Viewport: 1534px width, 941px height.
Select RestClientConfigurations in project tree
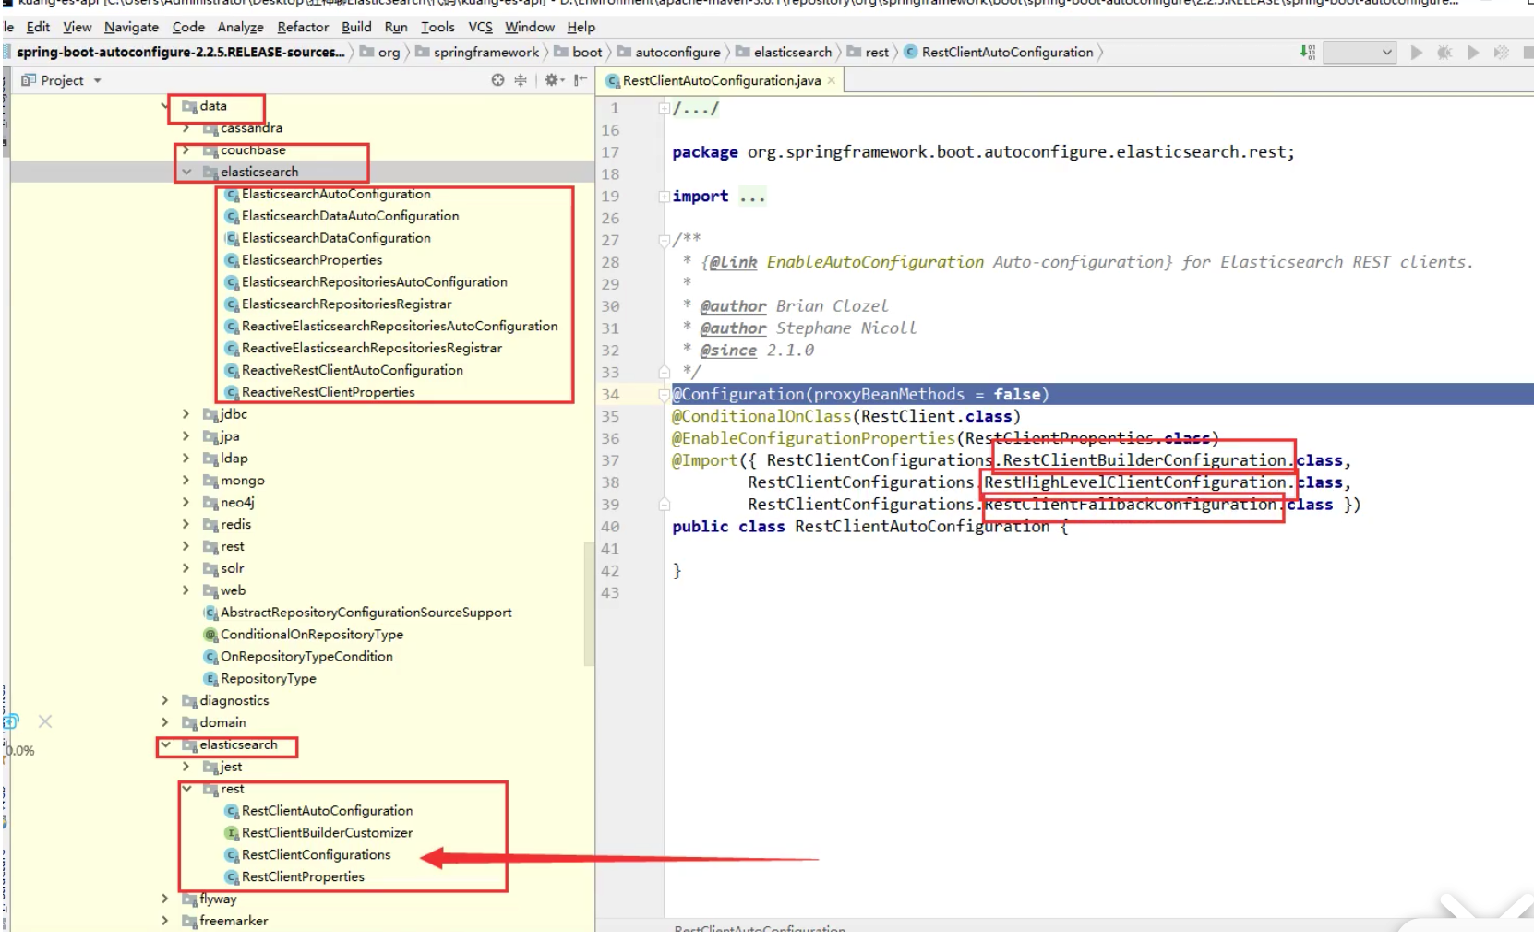(316, 855)
